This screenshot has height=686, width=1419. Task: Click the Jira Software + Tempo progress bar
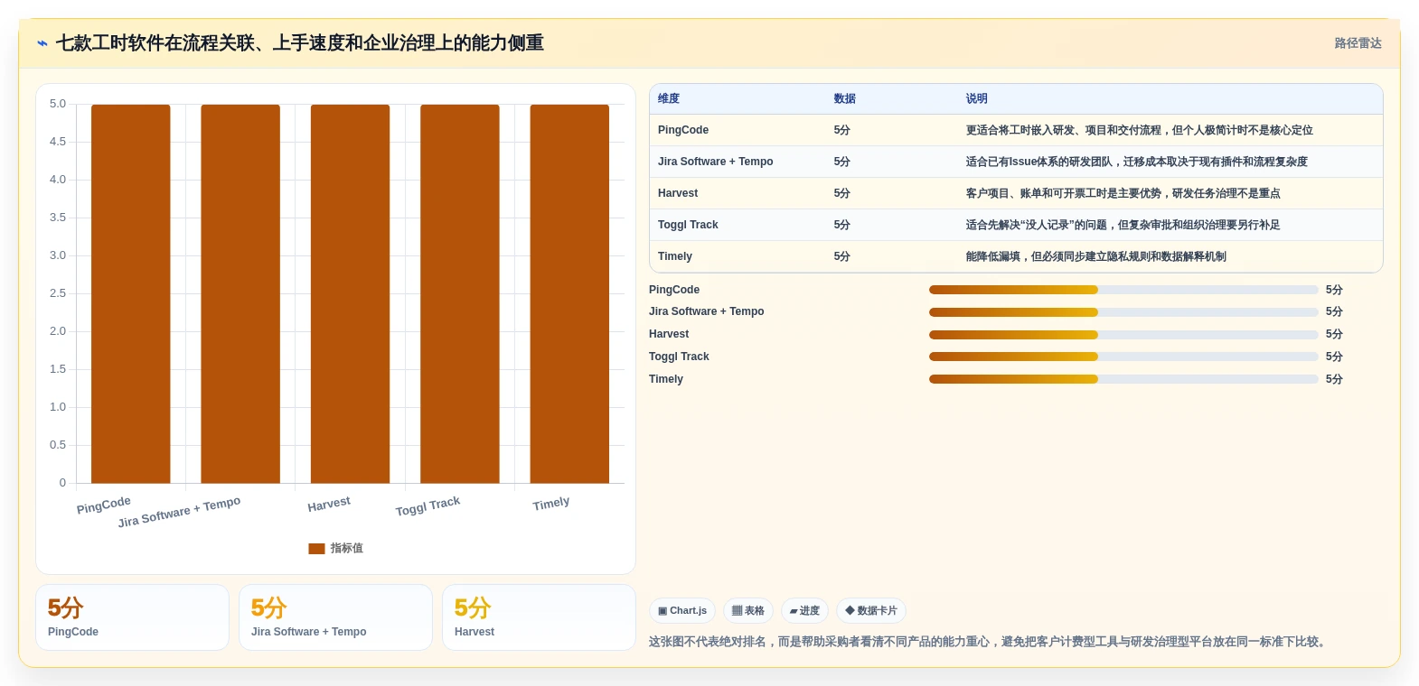1123,312
